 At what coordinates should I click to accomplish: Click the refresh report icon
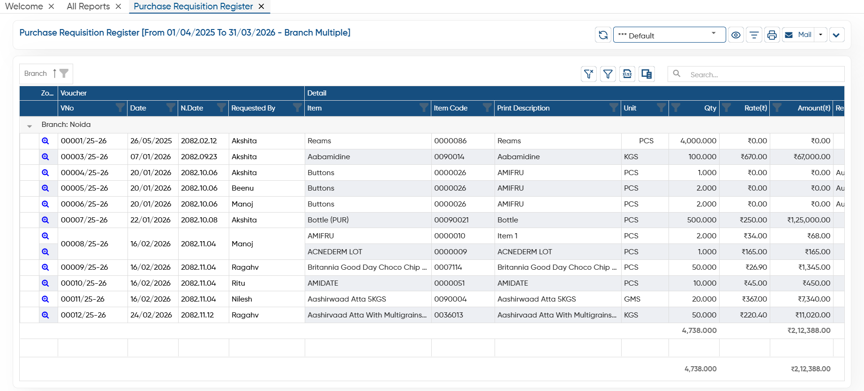[x=603, y=35]
